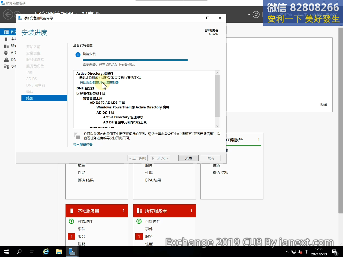Click 角色管理工具 in results list

93,98
